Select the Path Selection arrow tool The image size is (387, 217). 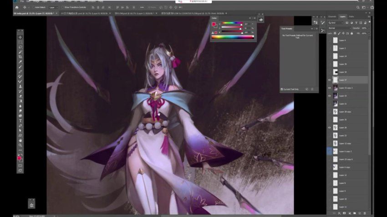(x=20, y=131)
